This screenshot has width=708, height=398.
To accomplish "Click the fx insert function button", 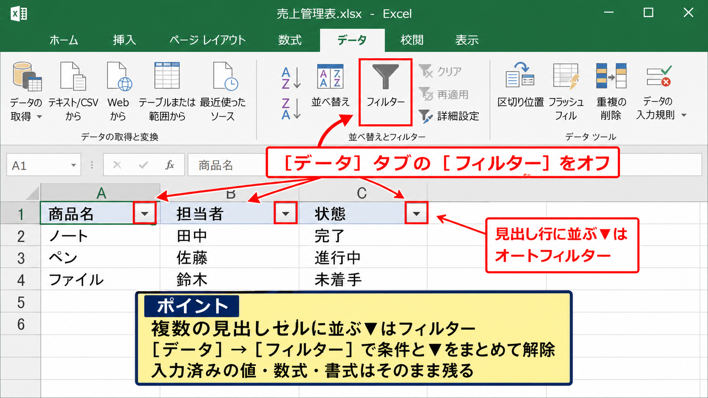I will [170, 165].
